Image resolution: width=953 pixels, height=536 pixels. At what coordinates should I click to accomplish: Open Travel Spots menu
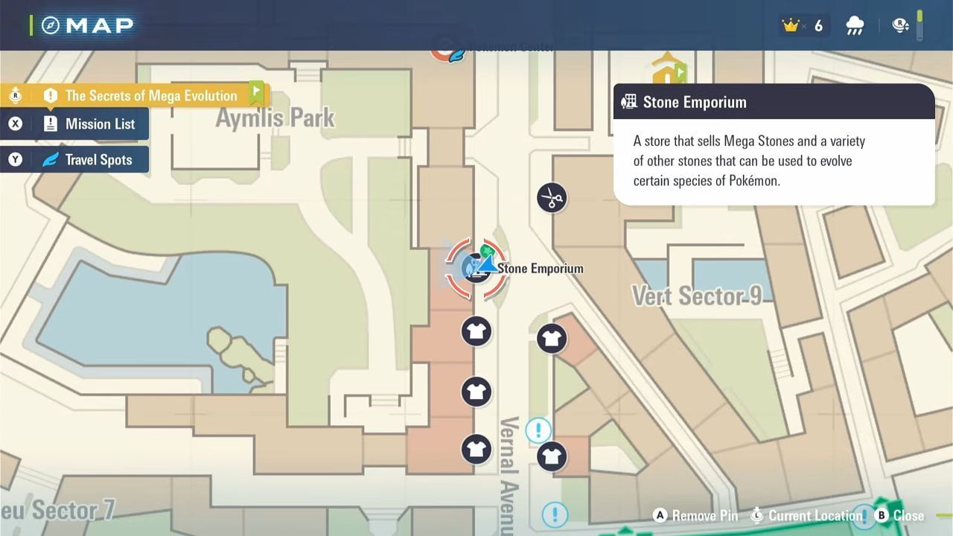98,160
